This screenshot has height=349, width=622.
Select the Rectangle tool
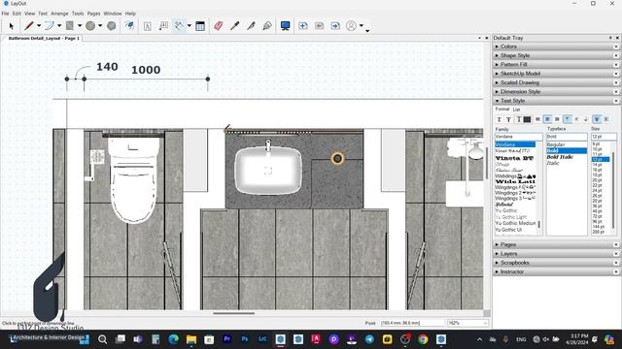click(x=70, y=26)
